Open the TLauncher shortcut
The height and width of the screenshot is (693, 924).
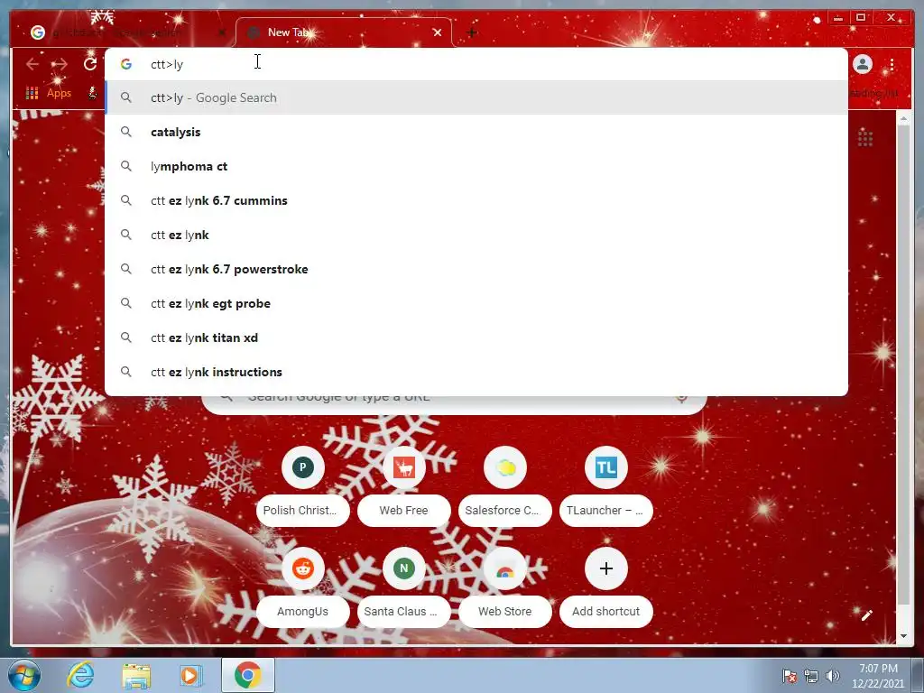[x=605, y=486]
